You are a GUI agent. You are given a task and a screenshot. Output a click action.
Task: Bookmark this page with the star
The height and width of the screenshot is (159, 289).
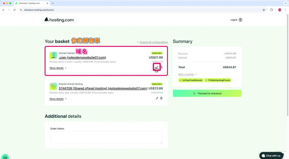264,10
